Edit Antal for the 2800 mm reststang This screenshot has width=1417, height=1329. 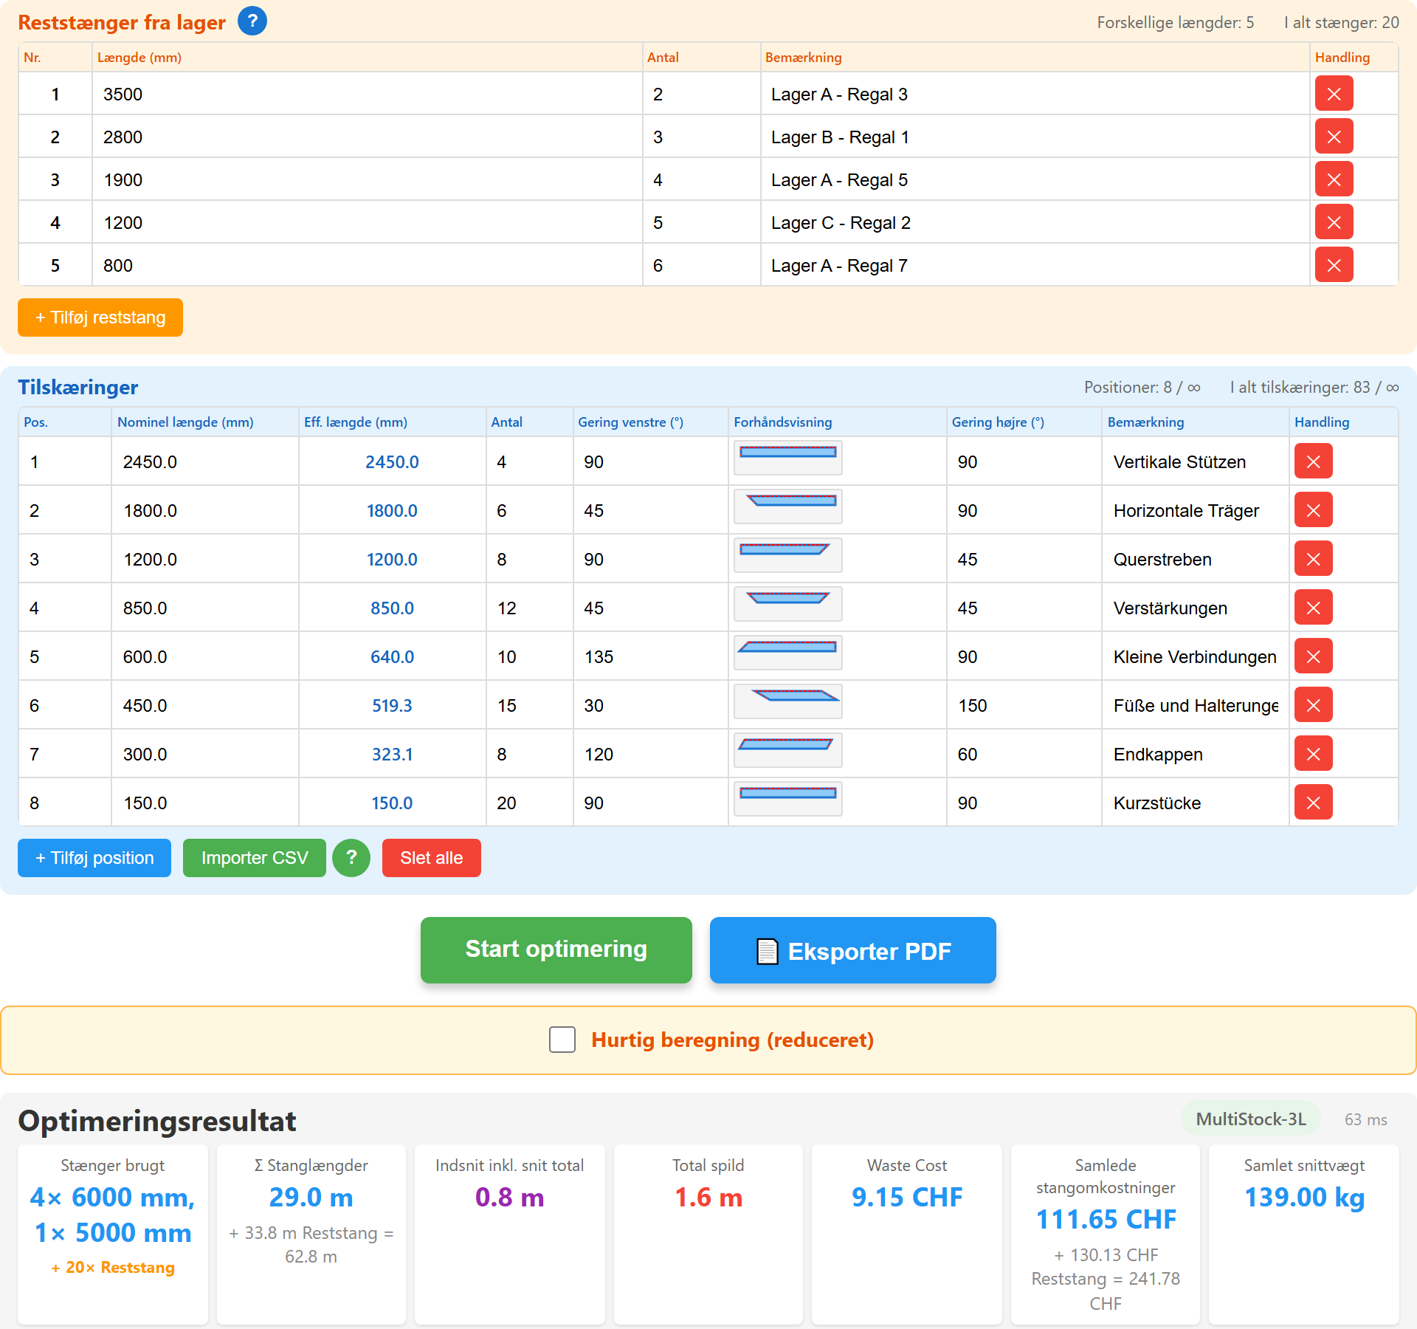(x=701, y=137)
